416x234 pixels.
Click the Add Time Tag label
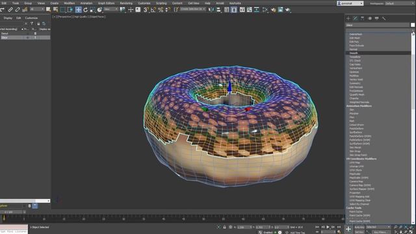pyautogui.click(x=297, y=233)
